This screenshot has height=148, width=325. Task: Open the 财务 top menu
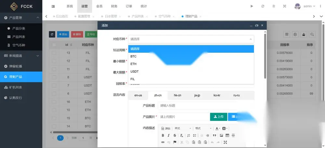[114, 6]
